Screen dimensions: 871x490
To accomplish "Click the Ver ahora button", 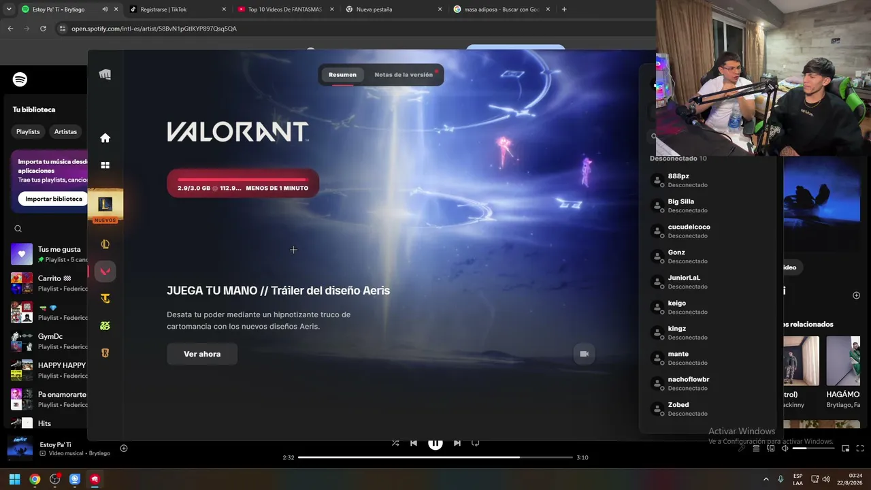I will pyautogui.click(x=202, y=354).
